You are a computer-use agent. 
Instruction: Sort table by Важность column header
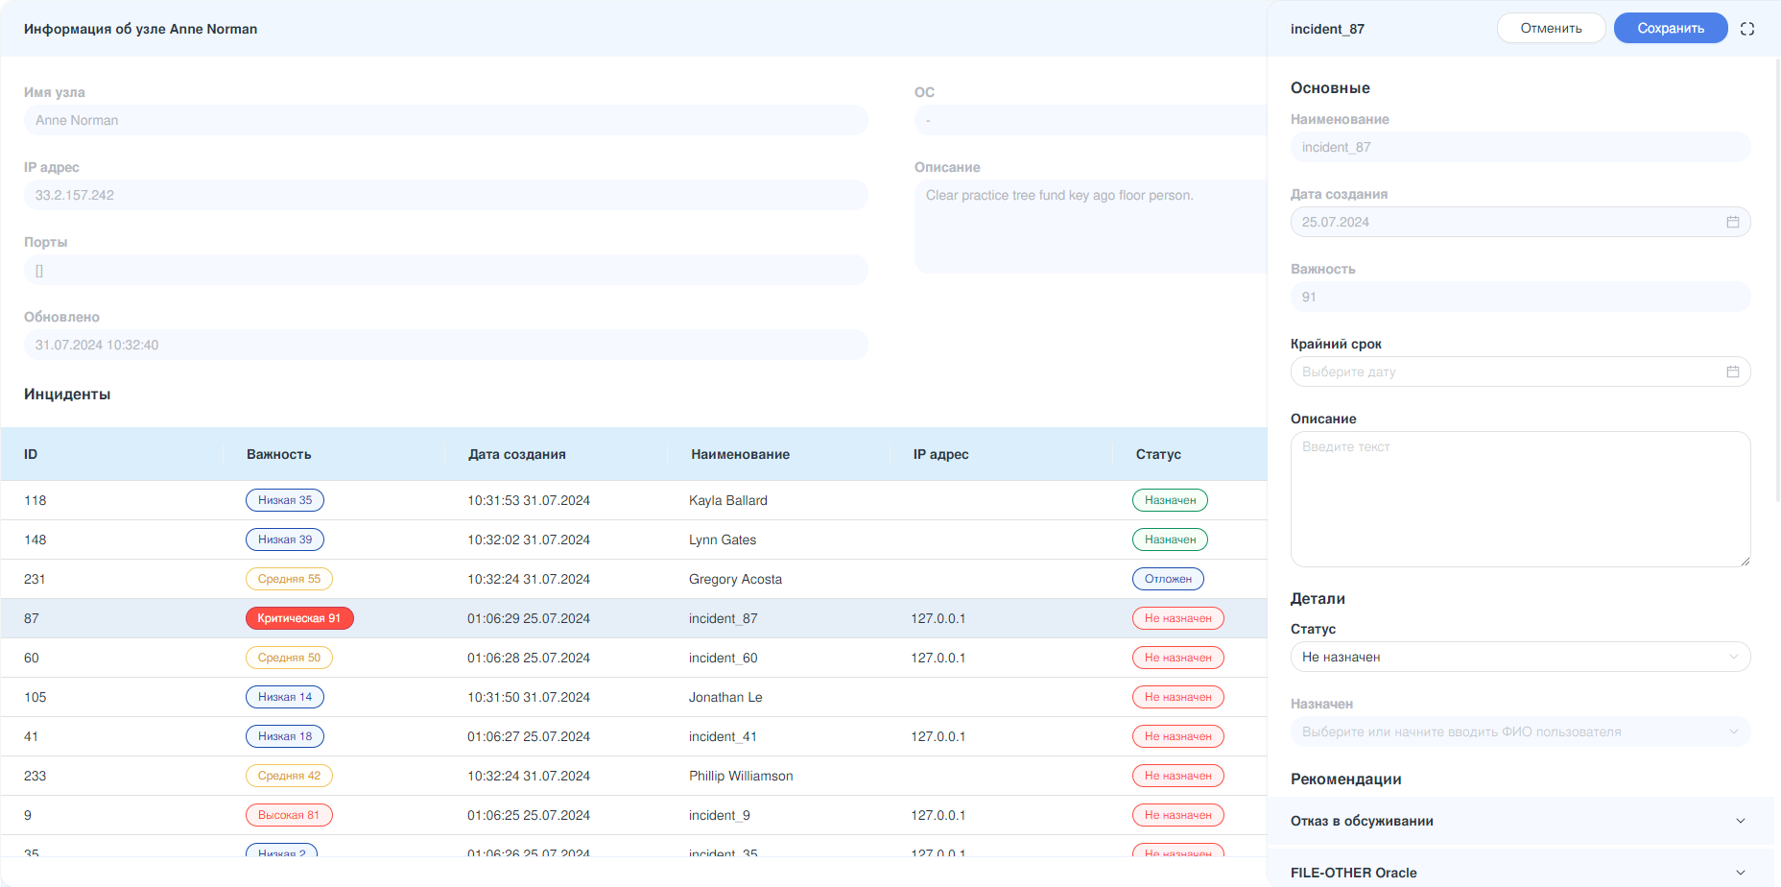click(279, 454)
